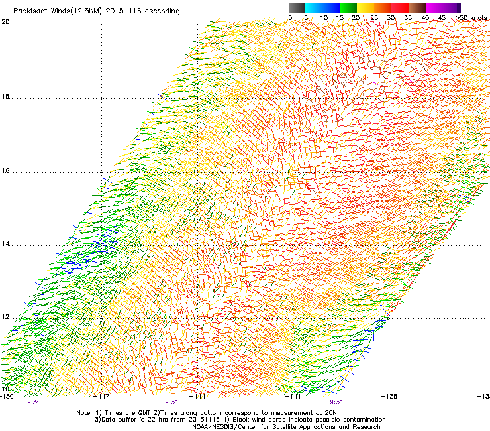Click the latitude label '18'
490x431 pixels.
(x=5, y=96)
